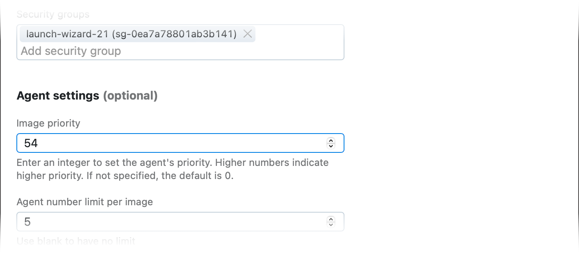This screenshot has width=579, height=254.
Task: Decrement the Agent number limit value
Action: 331,225
